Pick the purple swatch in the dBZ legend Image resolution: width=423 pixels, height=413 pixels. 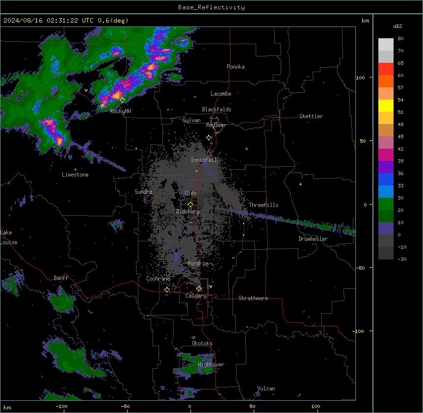[x=386, y=167]
